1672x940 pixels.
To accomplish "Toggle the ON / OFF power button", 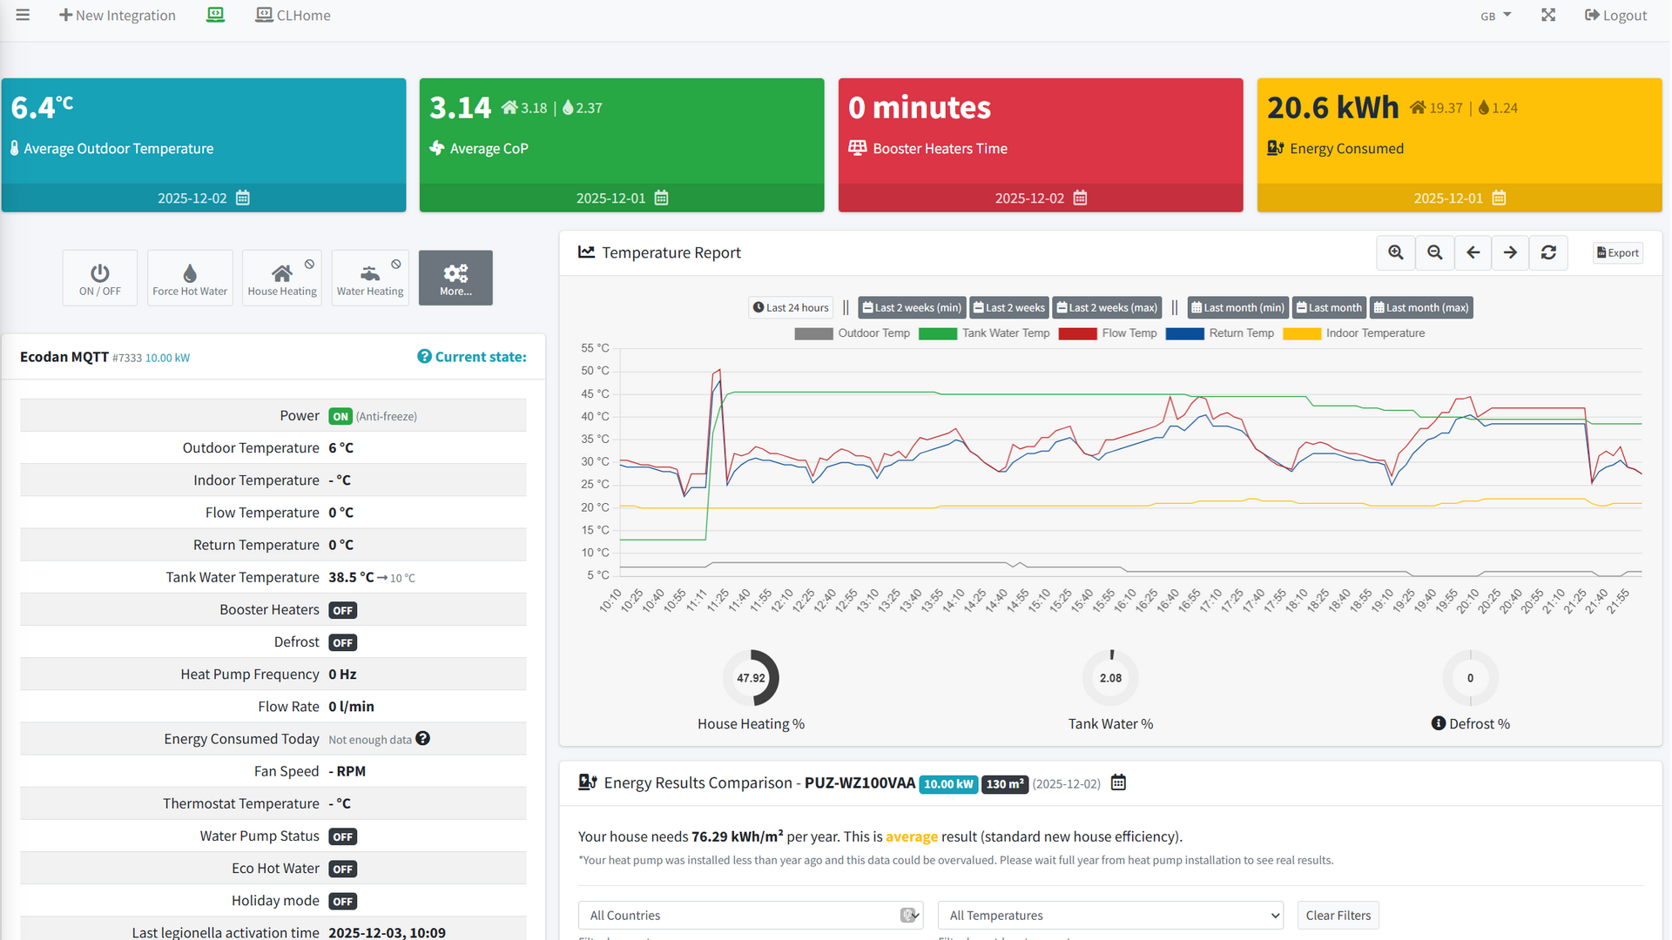I will click(99, 278).
